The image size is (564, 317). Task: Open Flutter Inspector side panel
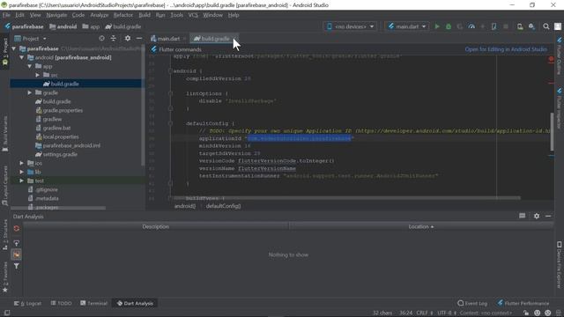tap(560, 107)
